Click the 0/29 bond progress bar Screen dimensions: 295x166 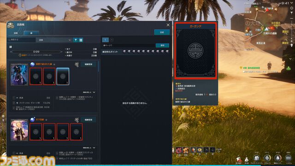coord(36,52)
